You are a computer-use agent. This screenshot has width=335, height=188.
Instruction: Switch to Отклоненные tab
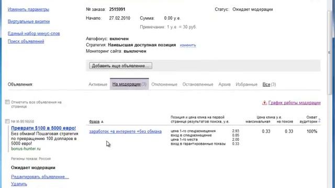(164, 85)
